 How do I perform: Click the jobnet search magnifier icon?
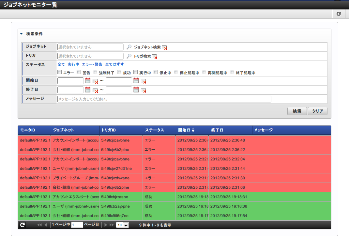click(129, 47)
